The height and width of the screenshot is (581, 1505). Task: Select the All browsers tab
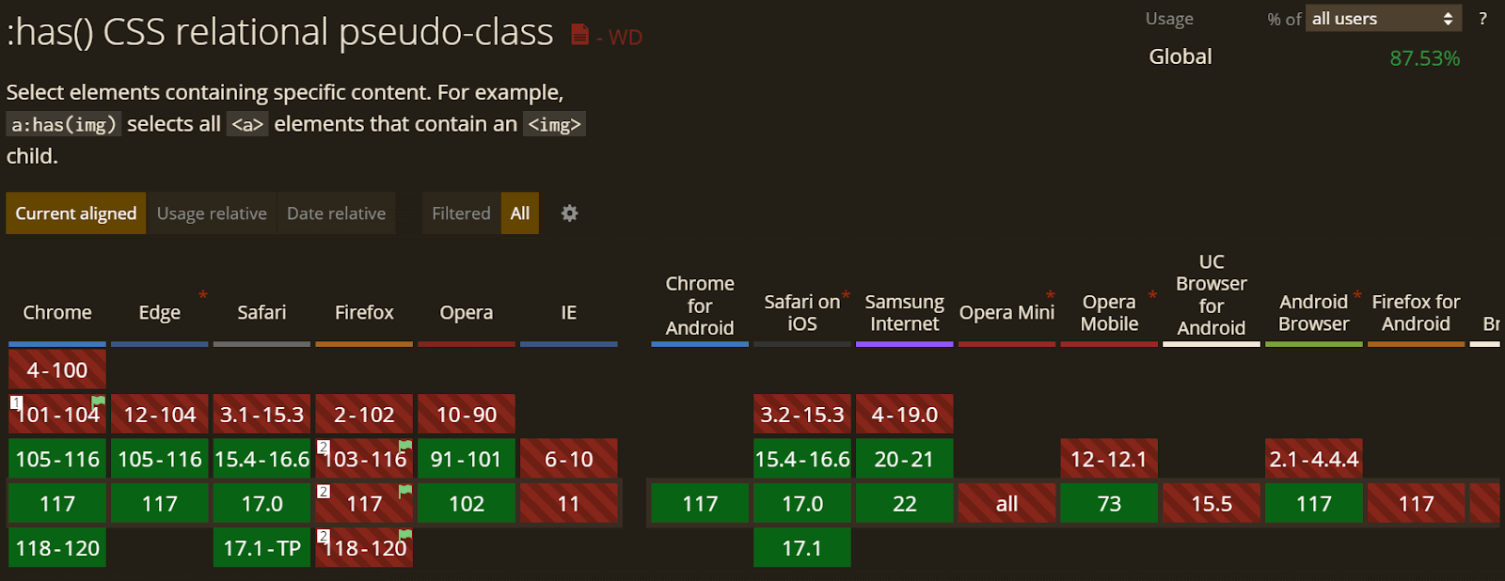(x=519, y=213)
